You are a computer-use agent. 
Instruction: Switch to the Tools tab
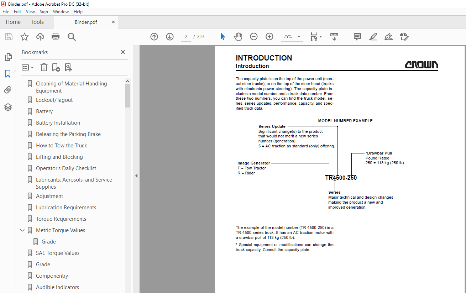[x=37, y=22]
